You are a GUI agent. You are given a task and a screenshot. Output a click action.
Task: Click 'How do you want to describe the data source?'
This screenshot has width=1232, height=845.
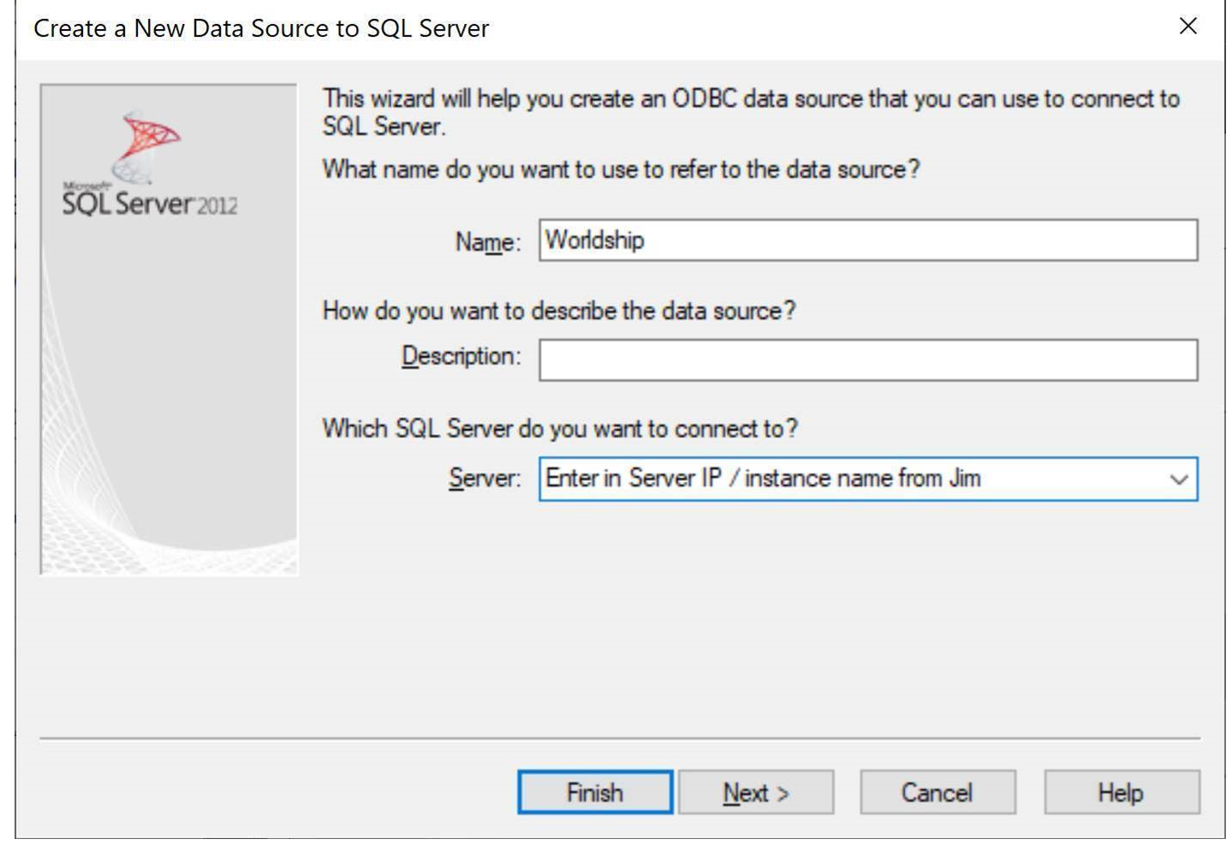click(559, 310)
